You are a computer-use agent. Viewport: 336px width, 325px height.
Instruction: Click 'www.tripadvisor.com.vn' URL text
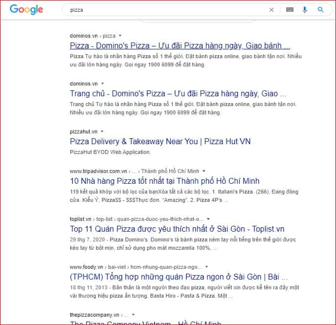coord(98,171)
